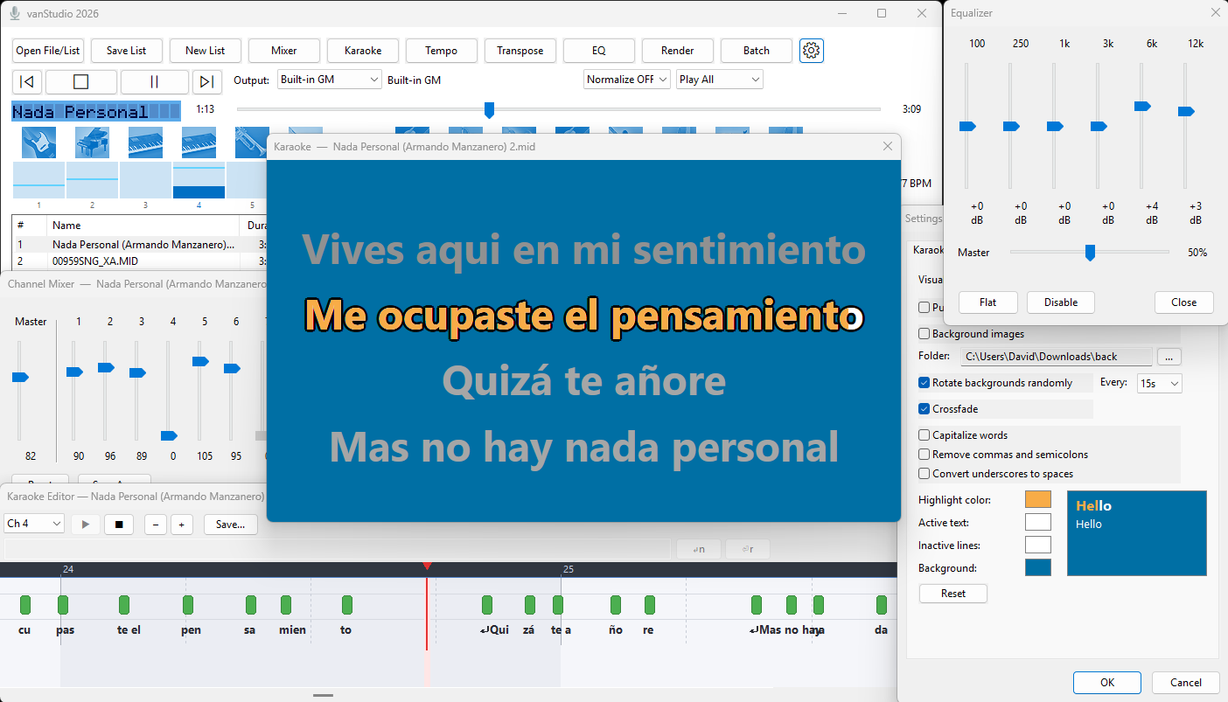Image resolution: width=1228 pixels, height=702 pixels.
Task: Click the Transpose button in the toolbar
Action: pos(520,50)
